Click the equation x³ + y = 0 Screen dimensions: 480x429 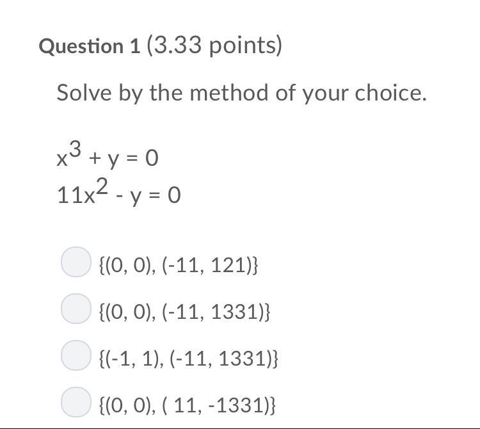[107, 156]
